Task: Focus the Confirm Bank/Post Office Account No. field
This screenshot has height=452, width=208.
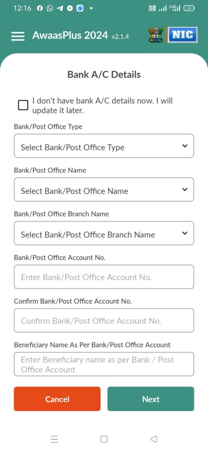Action: tap(104, 320)
